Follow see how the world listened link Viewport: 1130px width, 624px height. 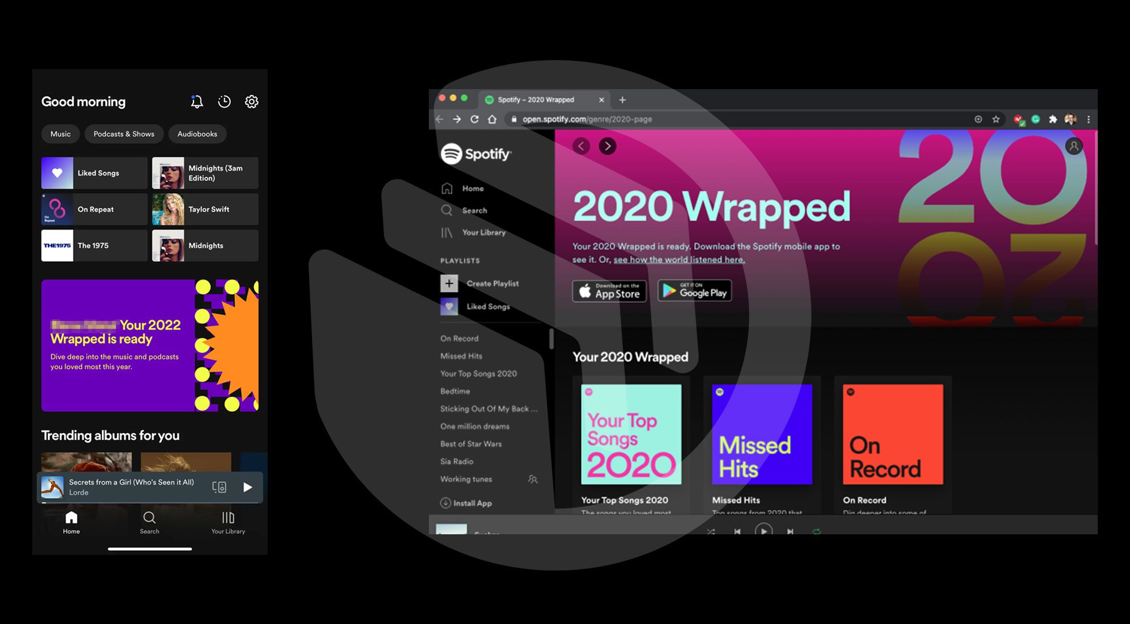pos(679,260)
